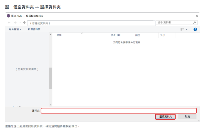Click the address bar path field
205x133 pixels.
coord(91,23)
